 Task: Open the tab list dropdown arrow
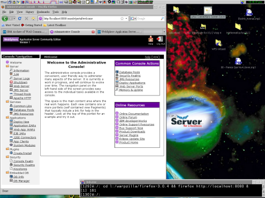tap(164, 32)
